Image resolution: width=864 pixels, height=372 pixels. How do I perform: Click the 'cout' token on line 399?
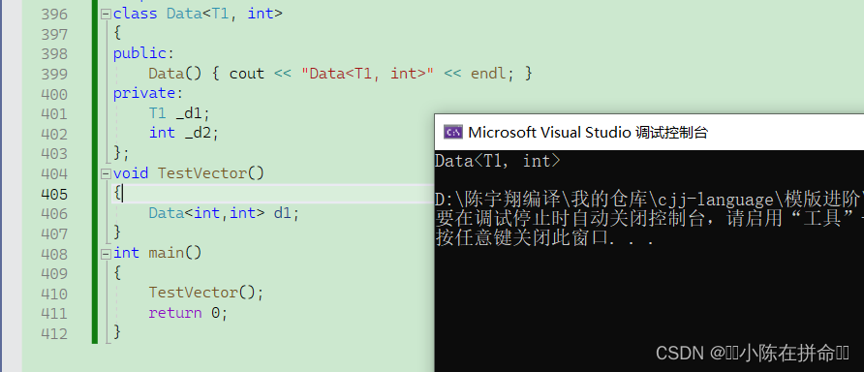click(x=247, y=74)
